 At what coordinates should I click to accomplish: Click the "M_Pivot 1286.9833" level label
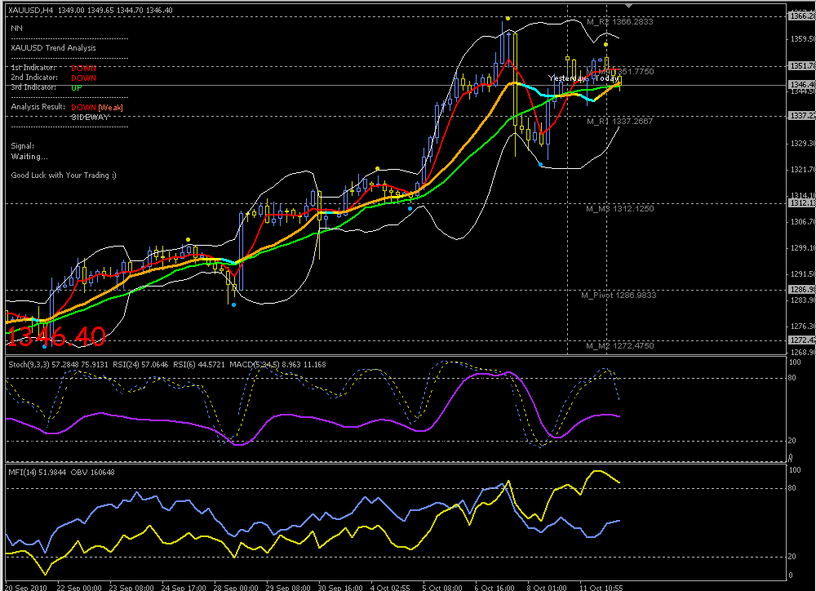pyautogui.click(x=619, y=295)
